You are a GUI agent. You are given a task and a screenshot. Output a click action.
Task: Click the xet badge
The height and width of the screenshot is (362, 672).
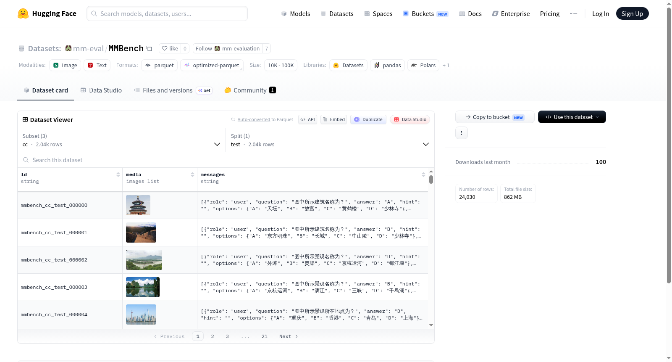click(x=205, y=90)
